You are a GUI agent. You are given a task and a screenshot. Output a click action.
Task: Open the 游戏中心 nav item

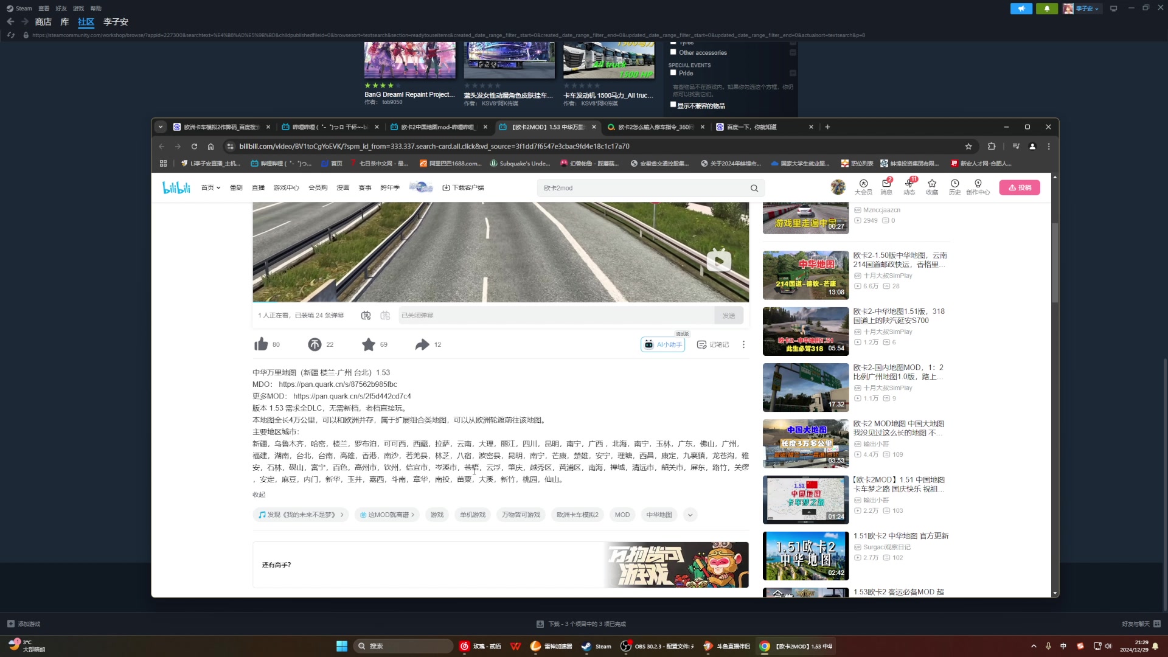coord(286,187)
